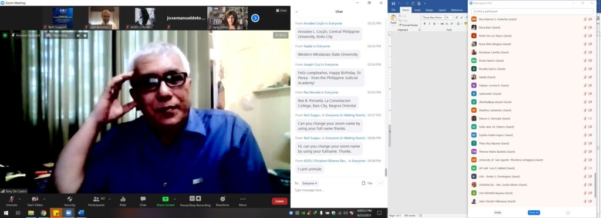The height and width of the screenshot is (218, 601).
Task: Stop recording from the top recording indicator
Action: pyautogui.click(x=85, y=35)
